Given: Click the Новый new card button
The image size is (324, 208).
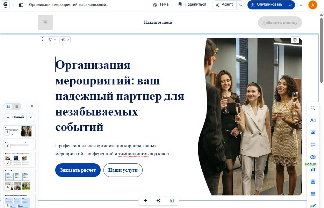Looking at the screenshot, I should tap(15, 117).
